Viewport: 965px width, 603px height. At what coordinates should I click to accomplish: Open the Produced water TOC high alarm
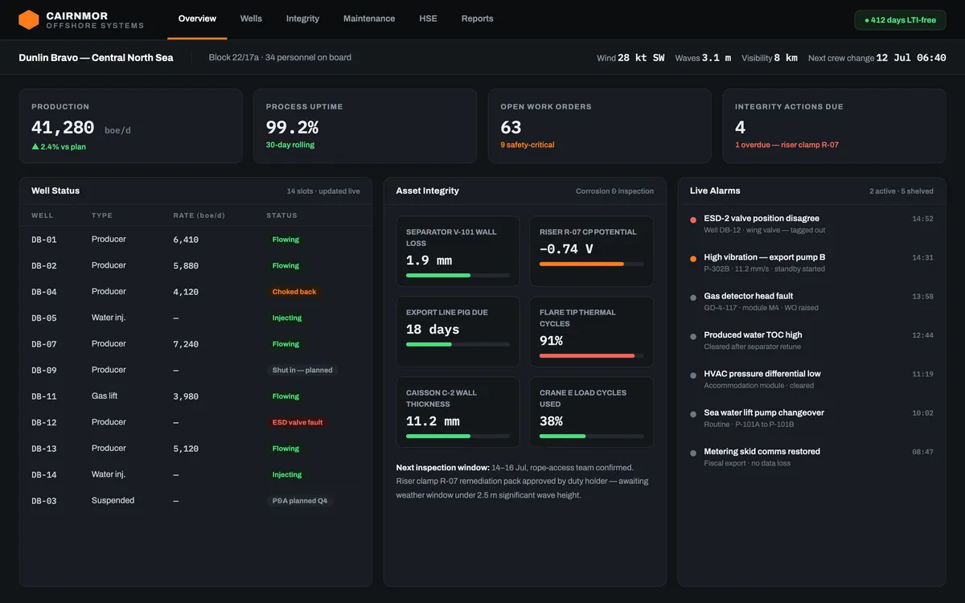811,340
